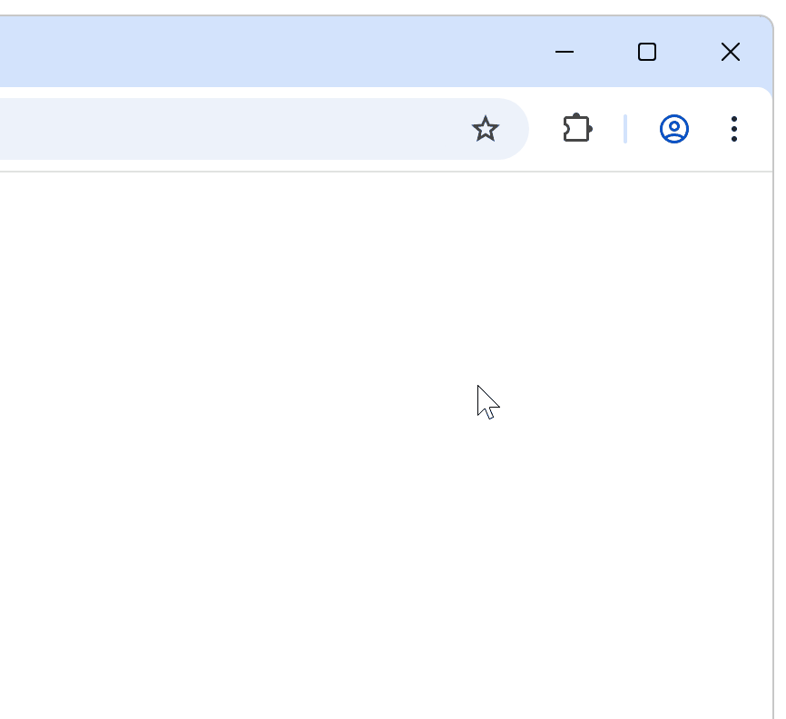The height and width of the screenshot is (719, 786).
Task: Bookmark this page with the star icon
Action: coord(486,129)
